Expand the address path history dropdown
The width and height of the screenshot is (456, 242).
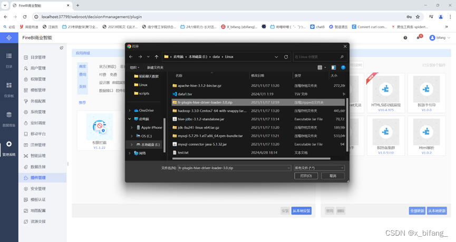click(276, 57)
